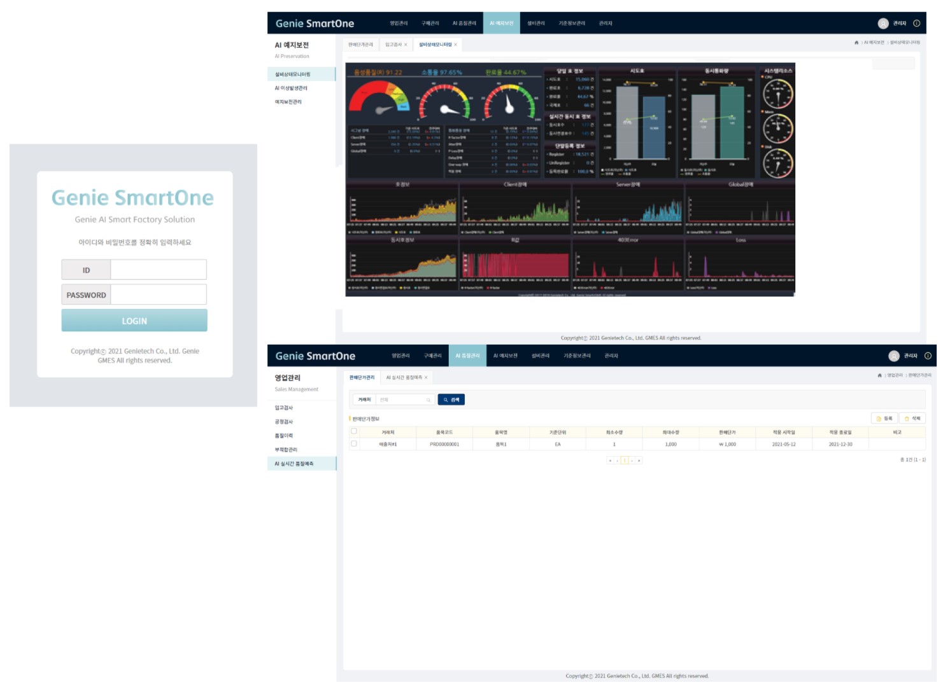
Task: Click user avatar icon in upper window
Action: (883, 24)
